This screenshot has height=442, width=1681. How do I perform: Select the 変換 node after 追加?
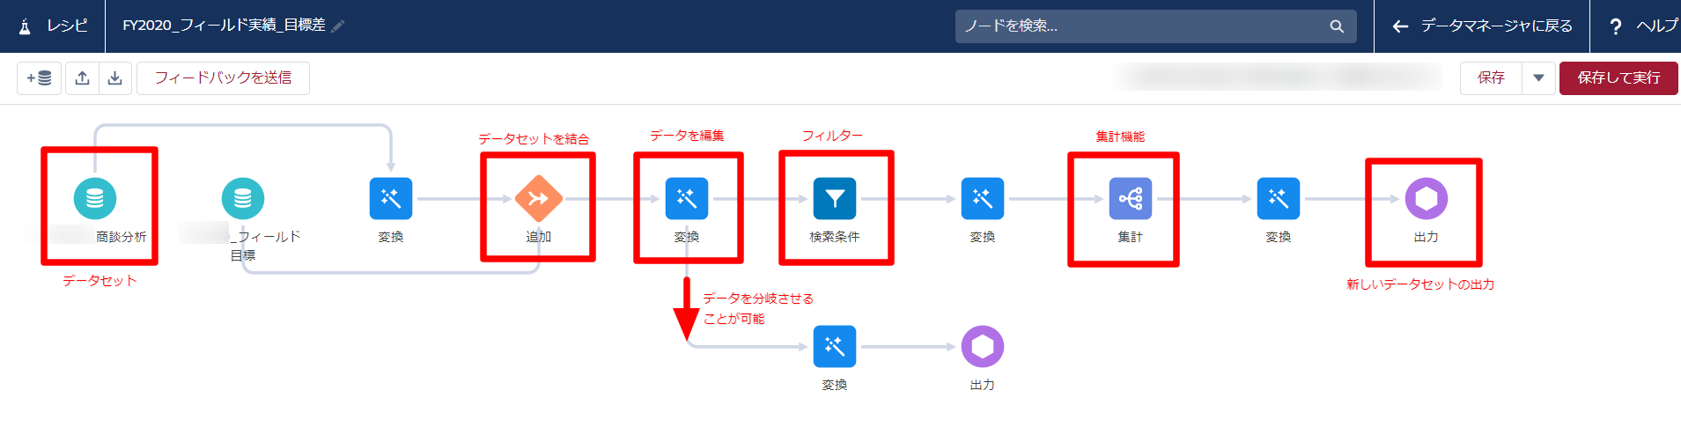pyautogui.click(x=686, y=199)
